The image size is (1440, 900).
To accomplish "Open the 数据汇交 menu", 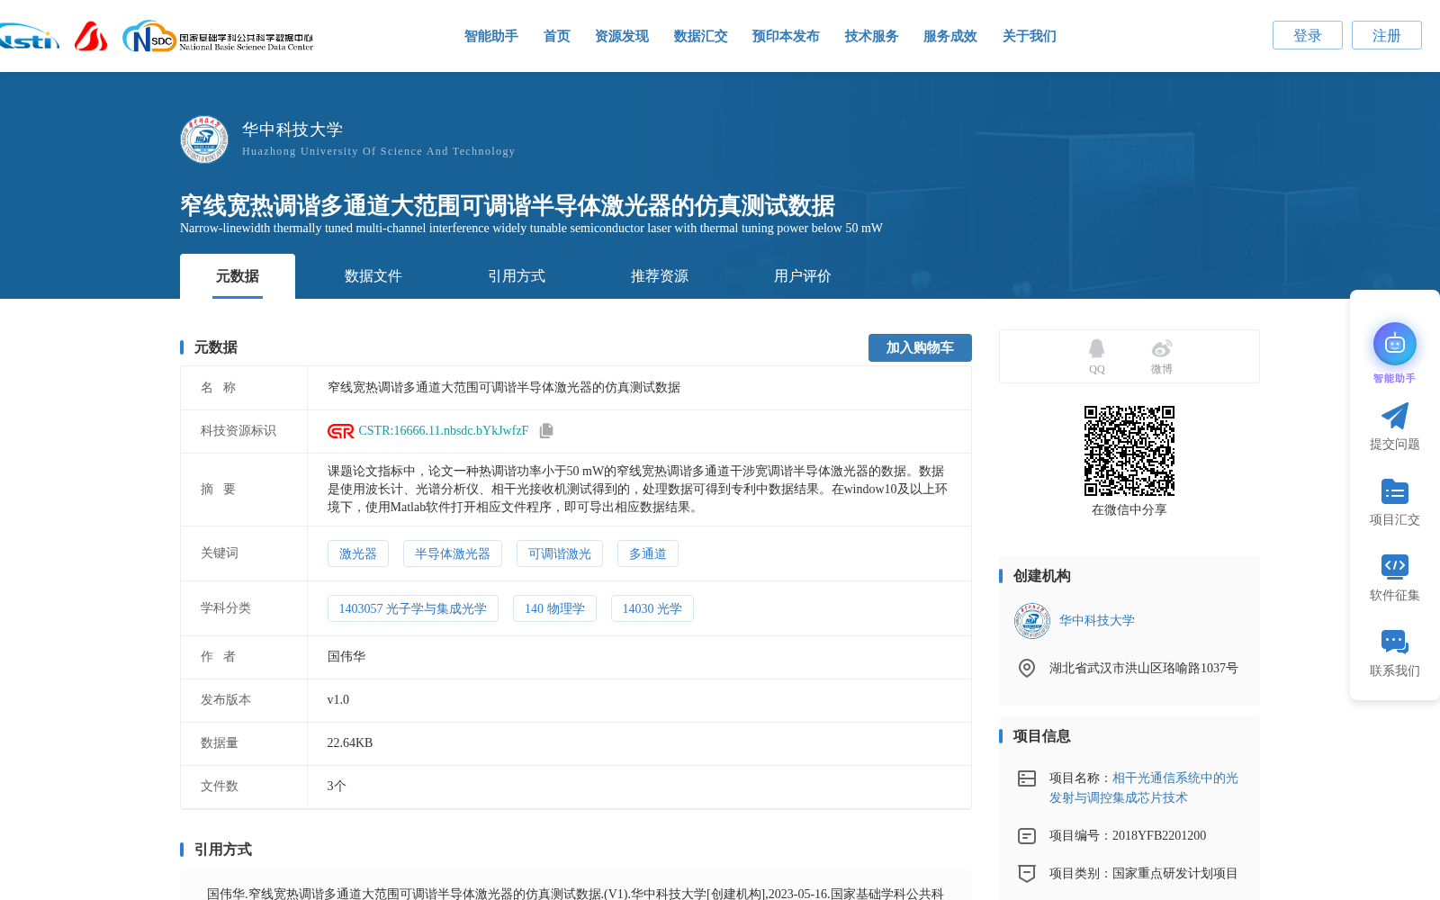I will [x=701, y=36].
